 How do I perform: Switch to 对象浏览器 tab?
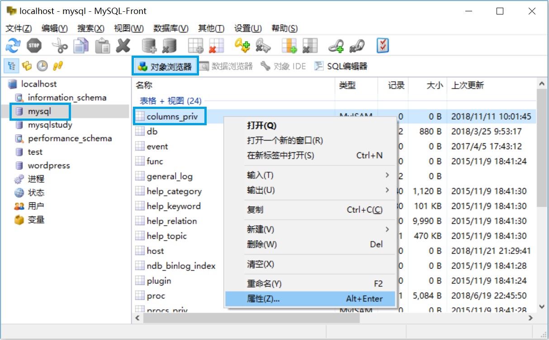[x=165, y=66]
